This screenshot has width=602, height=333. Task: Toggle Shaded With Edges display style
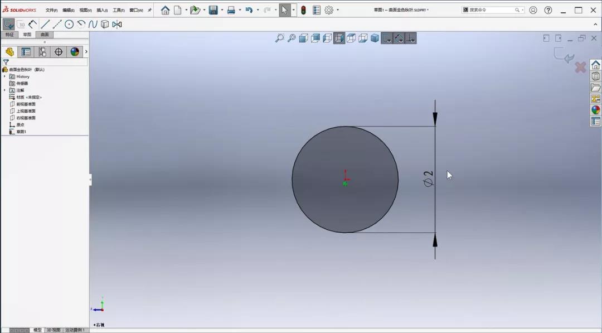[304, 38]
